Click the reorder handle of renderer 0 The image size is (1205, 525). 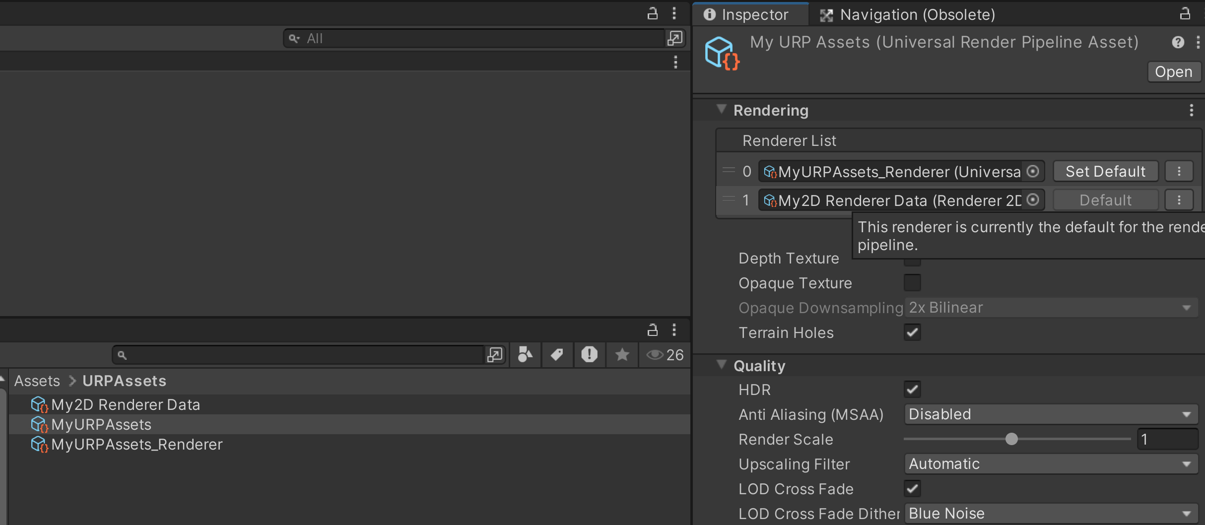pyautogui.click(x=729, y=171)
